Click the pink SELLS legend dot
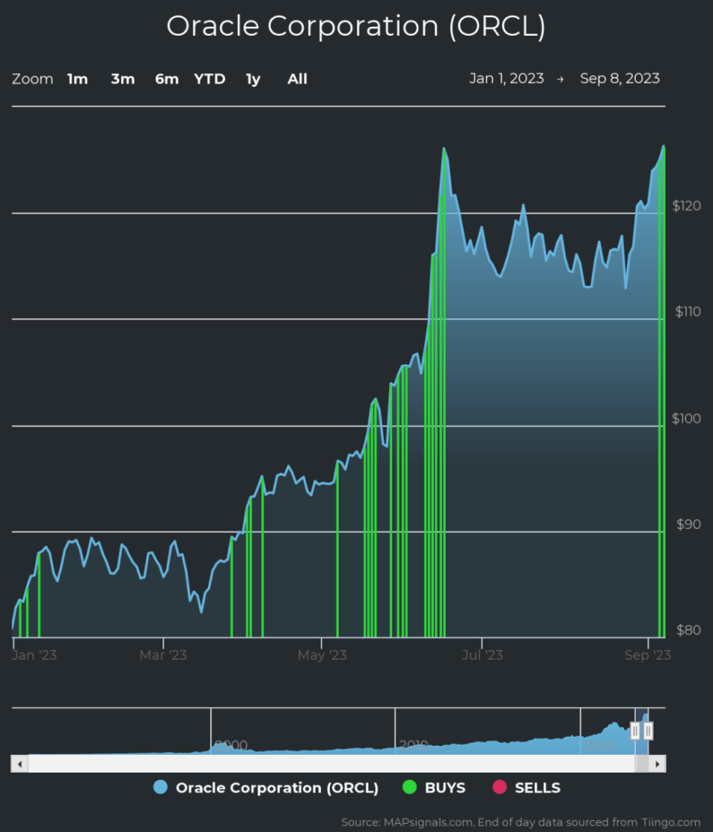 click(501, 787)
